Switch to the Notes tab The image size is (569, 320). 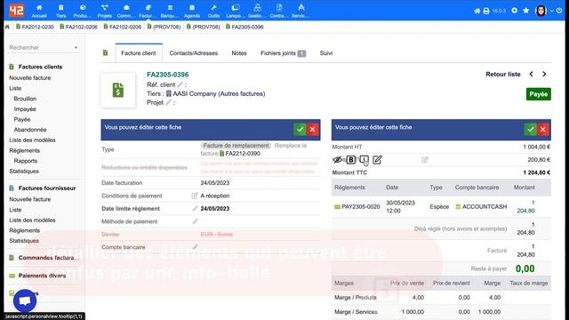pos(239,53)
